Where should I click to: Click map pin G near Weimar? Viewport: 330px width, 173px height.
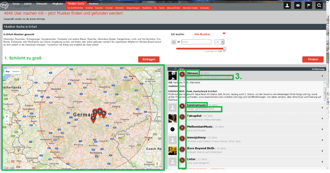104,113
